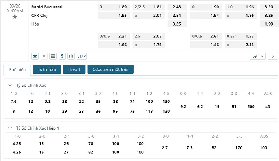Select first half over 0.5/1 odds 1.57
This screenshot has height=161, width=279.
pos(241,36)
